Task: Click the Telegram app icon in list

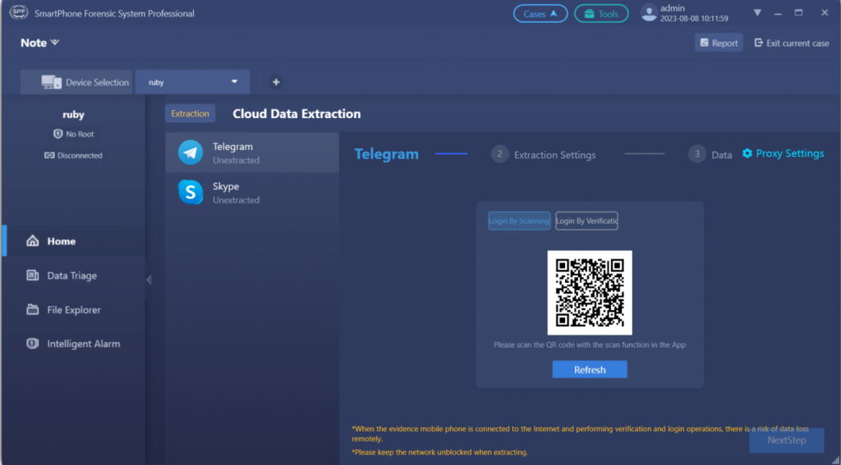Action: 191,153
